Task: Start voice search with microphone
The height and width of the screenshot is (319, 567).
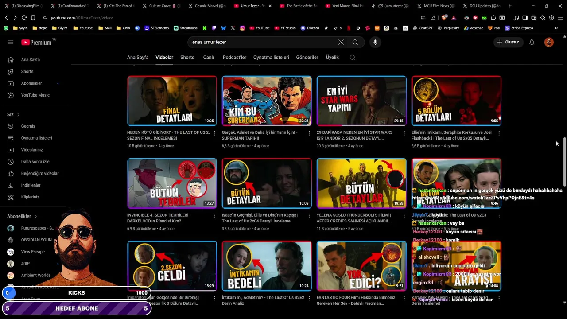Action: click(x=375, y=42)
